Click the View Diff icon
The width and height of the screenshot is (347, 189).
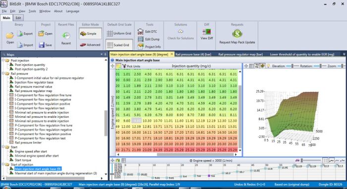(x=207, y=32)
